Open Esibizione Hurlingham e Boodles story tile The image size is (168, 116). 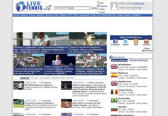pyautogui.click(x=91, y=64)
